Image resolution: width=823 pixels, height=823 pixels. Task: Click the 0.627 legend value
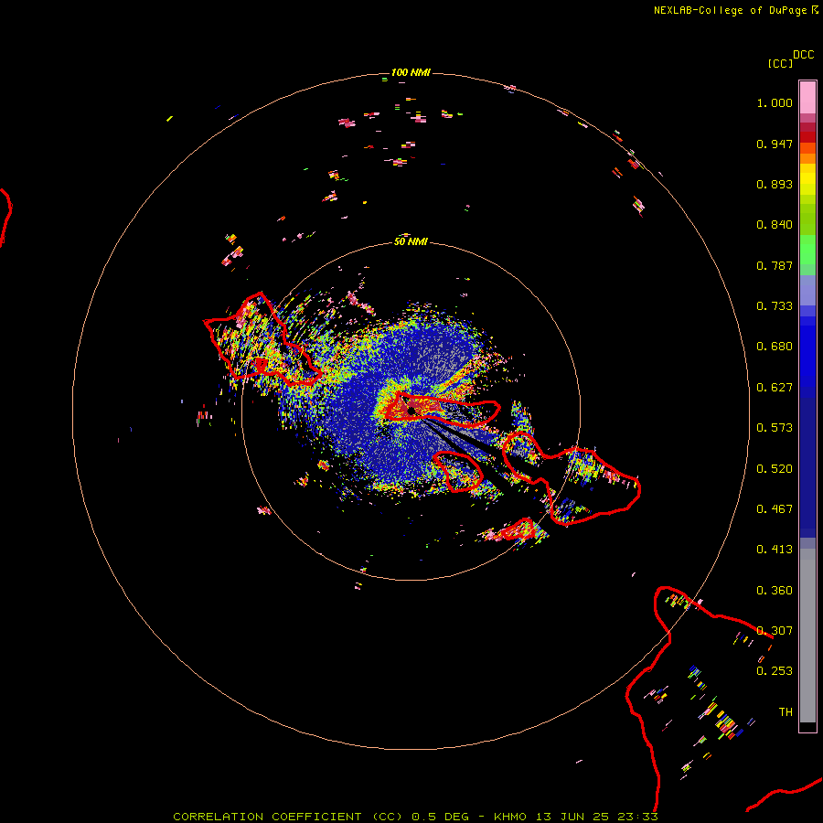(775, 388)
